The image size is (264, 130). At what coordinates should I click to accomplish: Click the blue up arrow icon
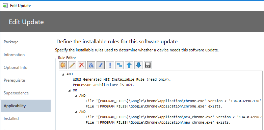[x=129, y=65]
